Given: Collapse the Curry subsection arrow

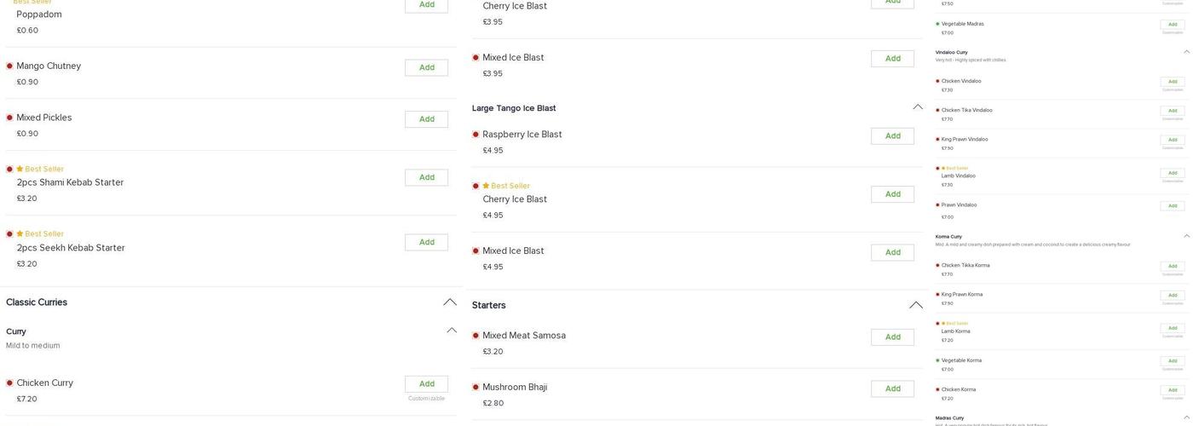Looking at the screenshot, I should tap(452, 331).
